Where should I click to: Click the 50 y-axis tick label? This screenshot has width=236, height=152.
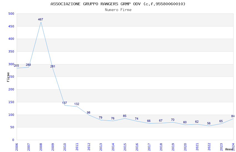(12, 127)
